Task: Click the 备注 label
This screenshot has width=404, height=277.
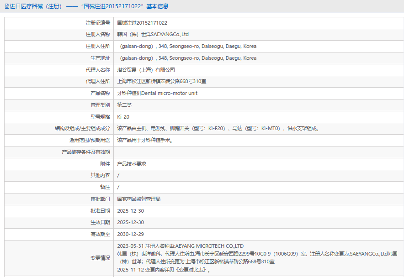Action: tap(105, 187)
